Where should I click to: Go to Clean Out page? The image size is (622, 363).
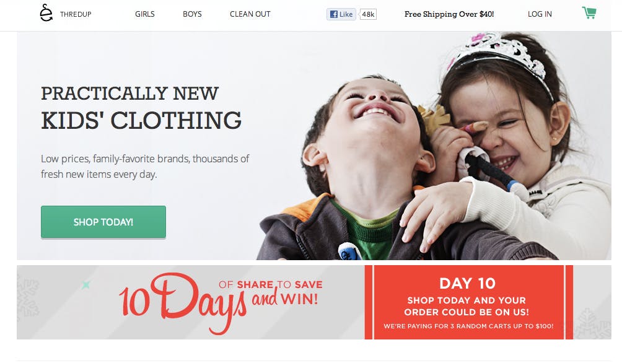[250, 14]
